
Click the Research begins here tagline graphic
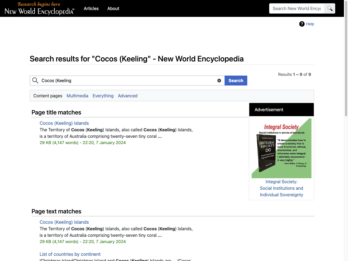point(39,4)
